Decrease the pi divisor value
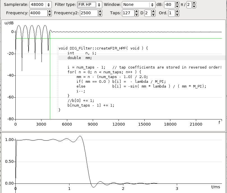This screenshot has width=227, height=193. (x=194, y=6)
